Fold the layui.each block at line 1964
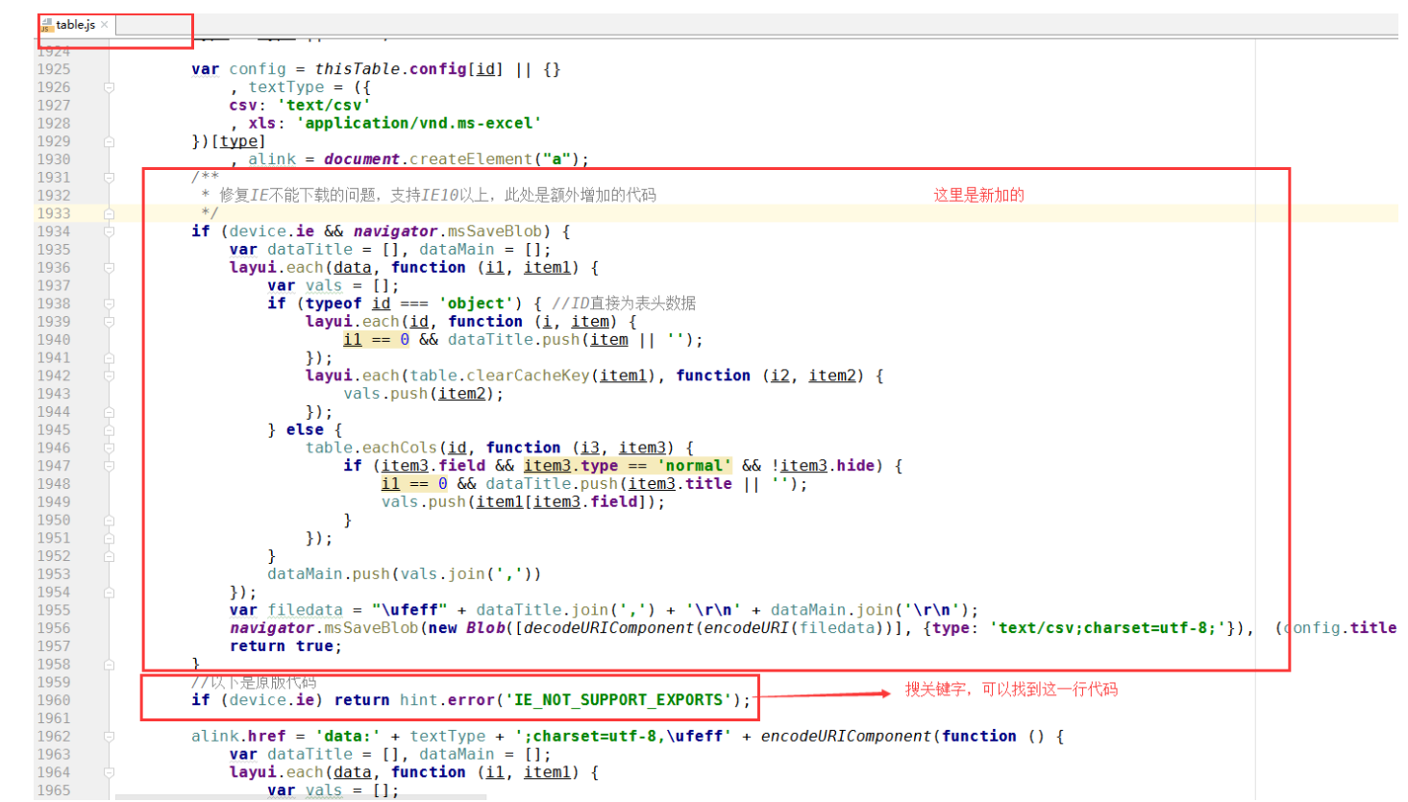The image size is (1408, 802). [x=109, y=772]
